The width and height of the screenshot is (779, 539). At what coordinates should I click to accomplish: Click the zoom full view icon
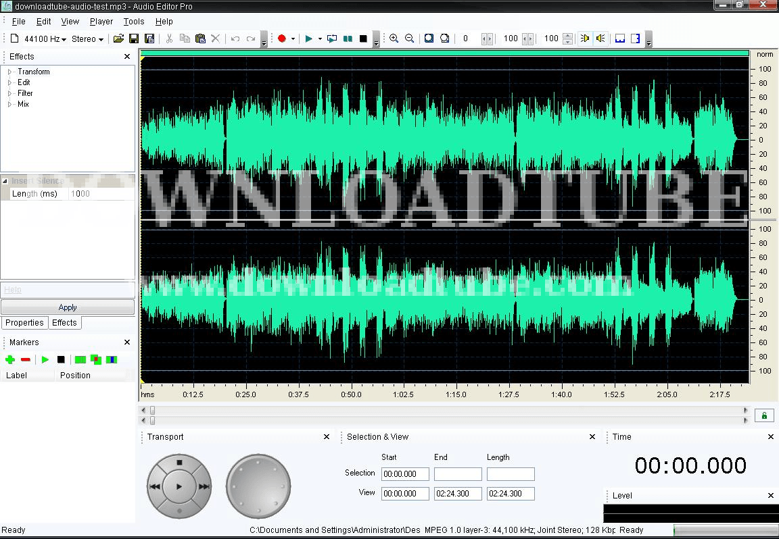[445, 38]
